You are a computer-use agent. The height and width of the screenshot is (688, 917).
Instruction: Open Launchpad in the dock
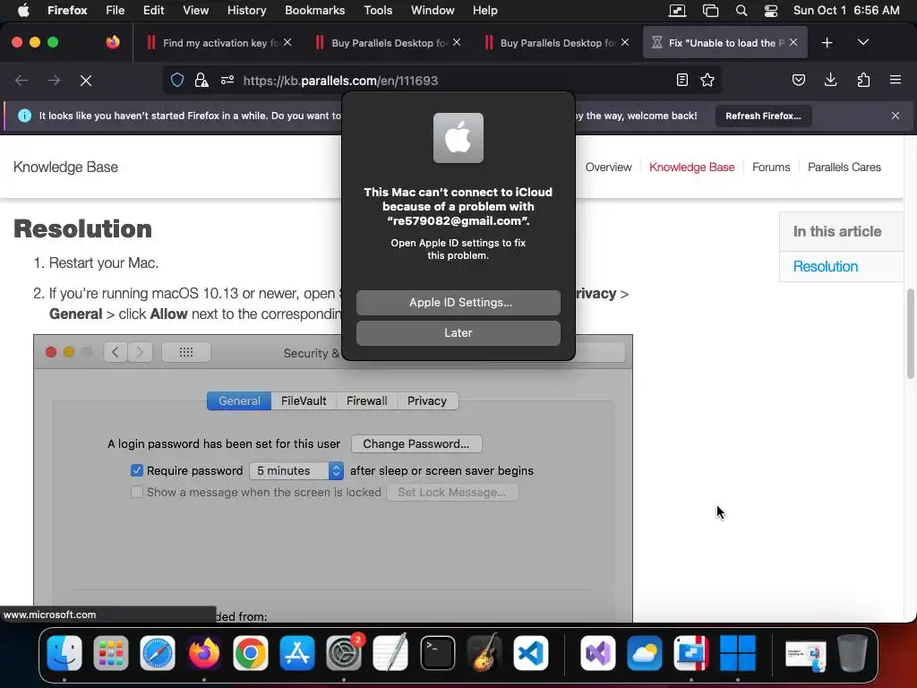[x=110, y=653]
